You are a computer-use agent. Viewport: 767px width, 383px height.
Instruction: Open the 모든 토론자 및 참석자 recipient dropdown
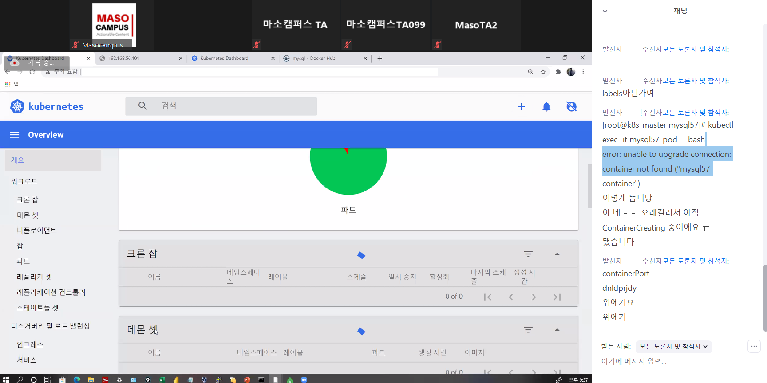point(673,347)
